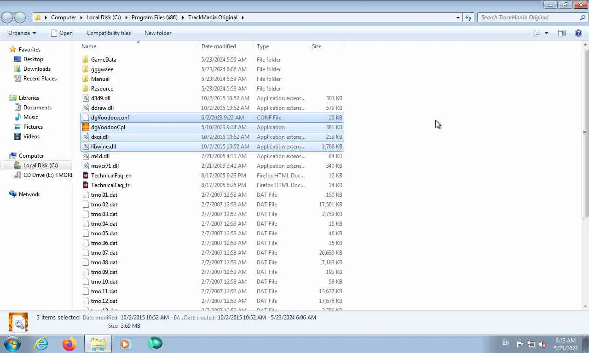Screen dimensions: 589x353
Task: Click the Action Center flag icon
Action: coord(520,344)
